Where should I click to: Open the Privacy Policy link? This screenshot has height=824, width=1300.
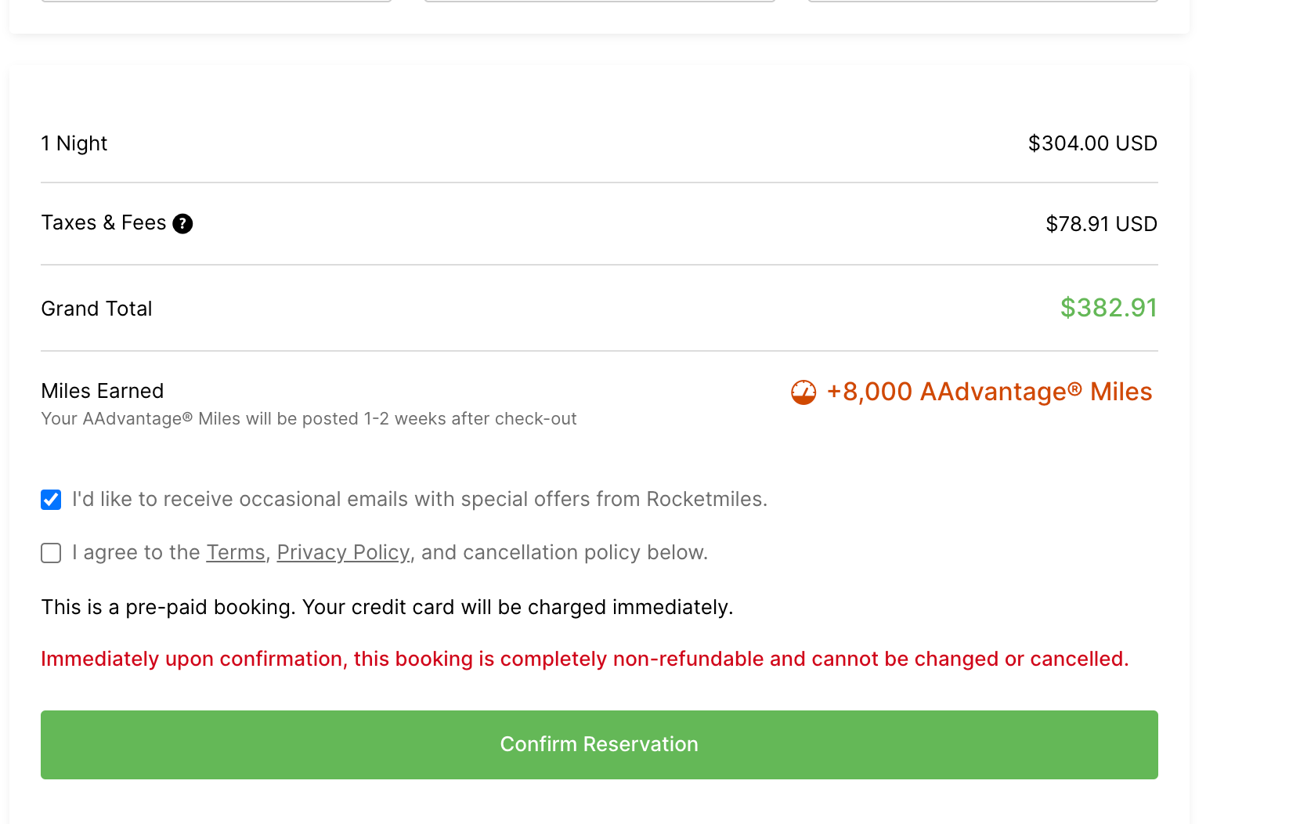point(343,553)
